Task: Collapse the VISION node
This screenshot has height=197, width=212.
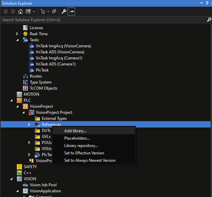Action: (12, 179)
